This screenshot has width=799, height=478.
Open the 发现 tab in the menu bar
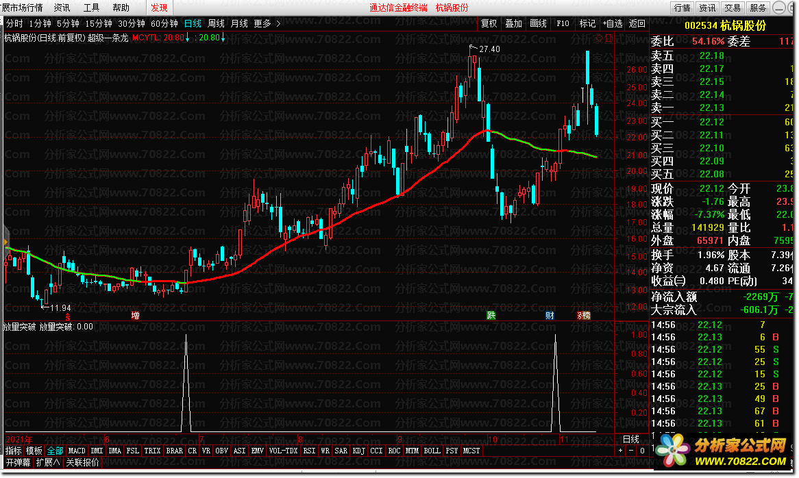(x=159, y=8)
